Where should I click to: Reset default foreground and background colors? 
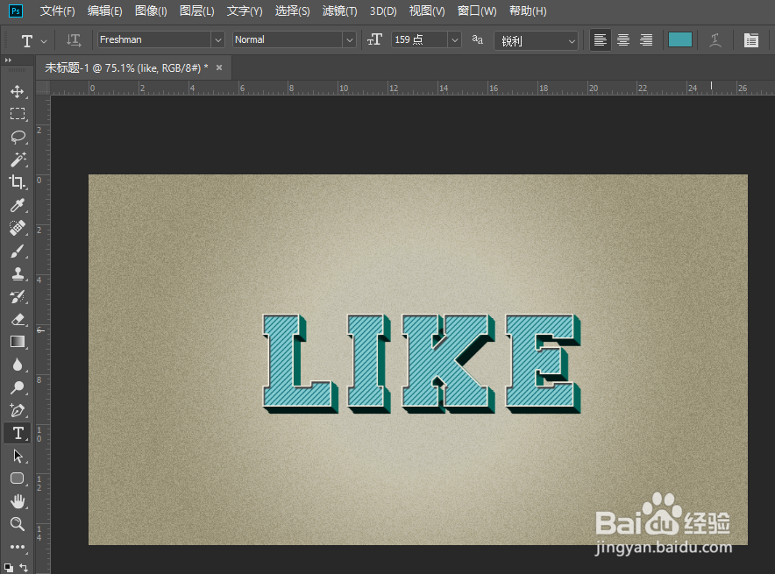coord(9,568)
